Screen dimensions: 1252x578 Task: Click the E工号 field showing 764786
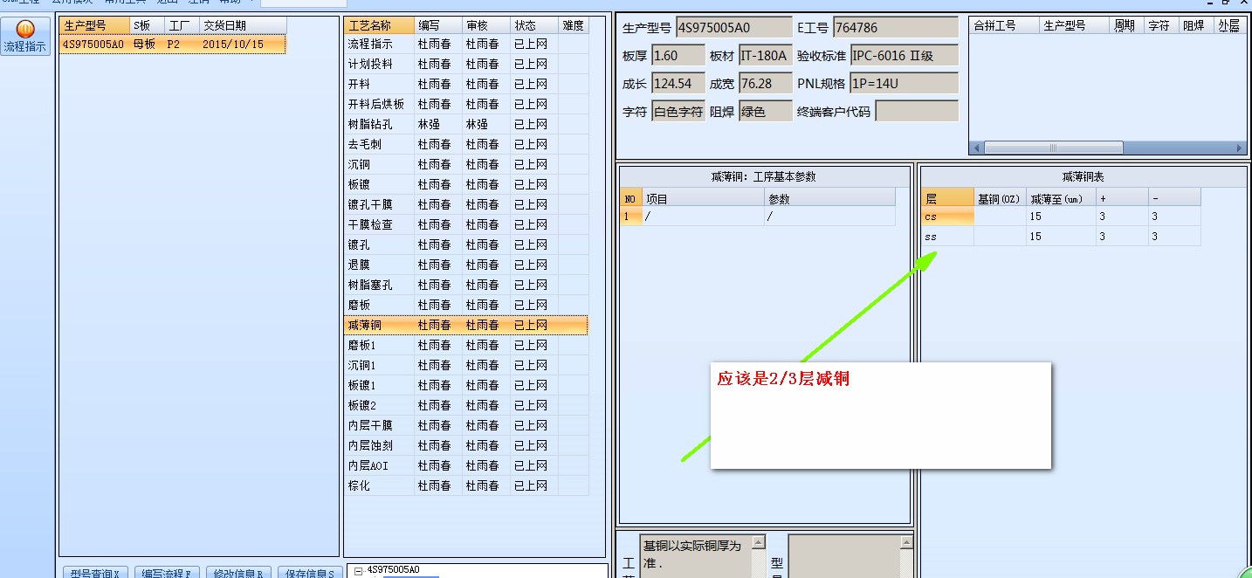coord(895,27)
